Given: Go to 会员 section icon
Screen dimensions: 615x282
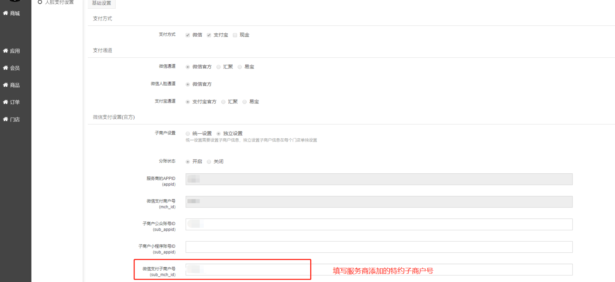Looking at the screenshot, I should [x=6, y=68].
